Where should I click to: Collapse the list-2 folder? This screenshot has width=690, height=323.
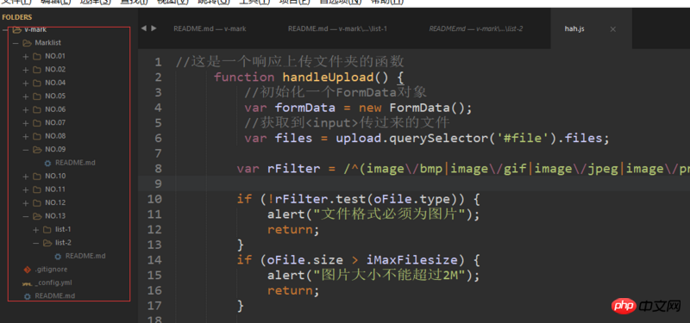pos(36,243)
